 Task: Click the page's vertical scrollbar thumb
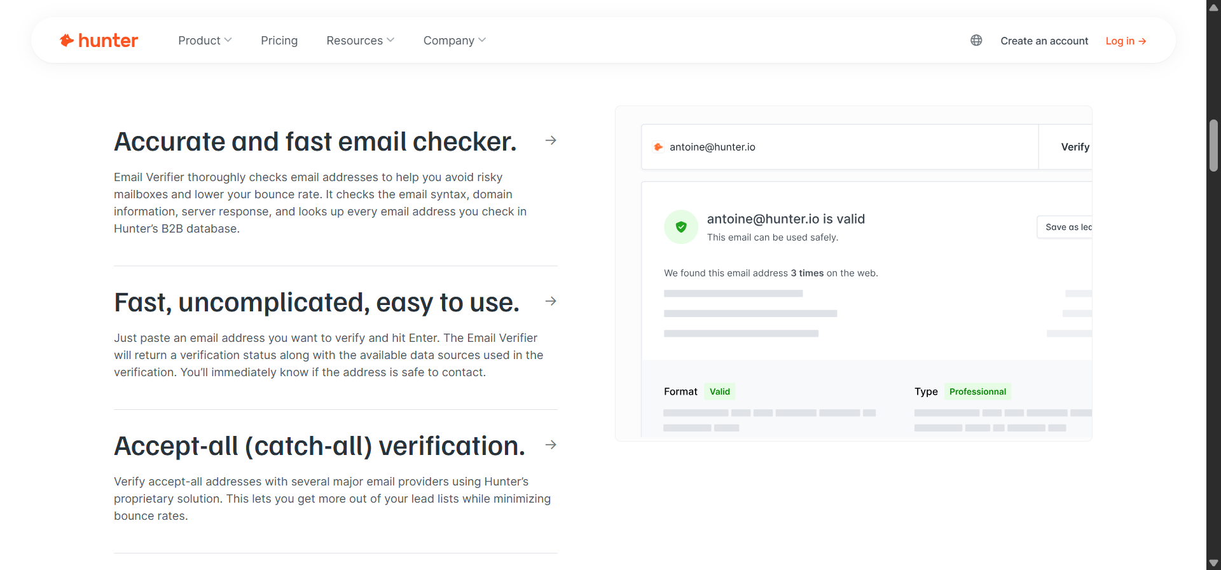click(1213, 146)
